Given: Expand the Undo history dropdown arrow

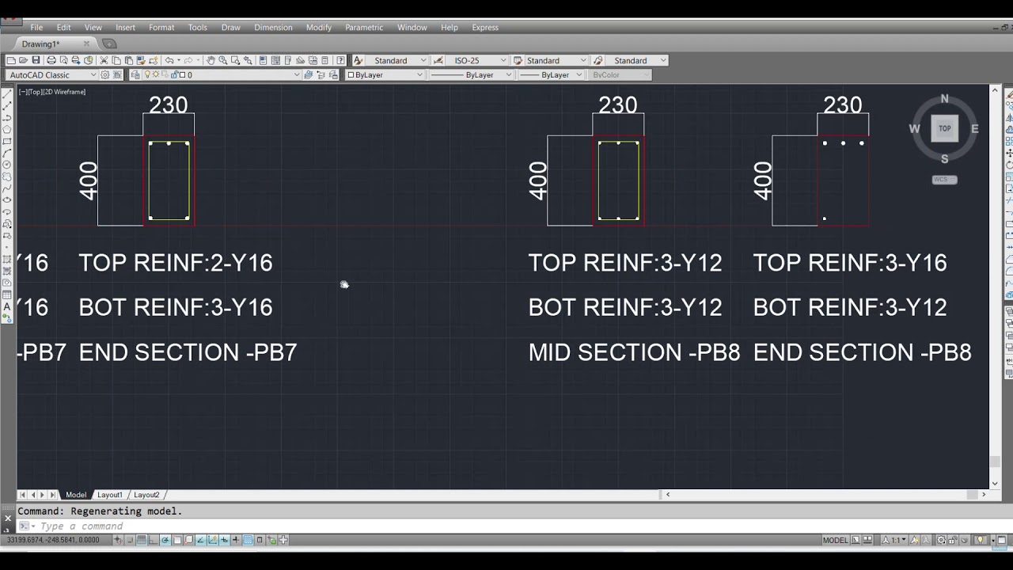Looking at the screenshot, I should 179,60.
